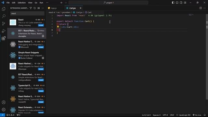Image resolution: width=208 pixels, height=117 pixels.
Task: Select the Extensions icon in the activity bar
Action: 4,38
